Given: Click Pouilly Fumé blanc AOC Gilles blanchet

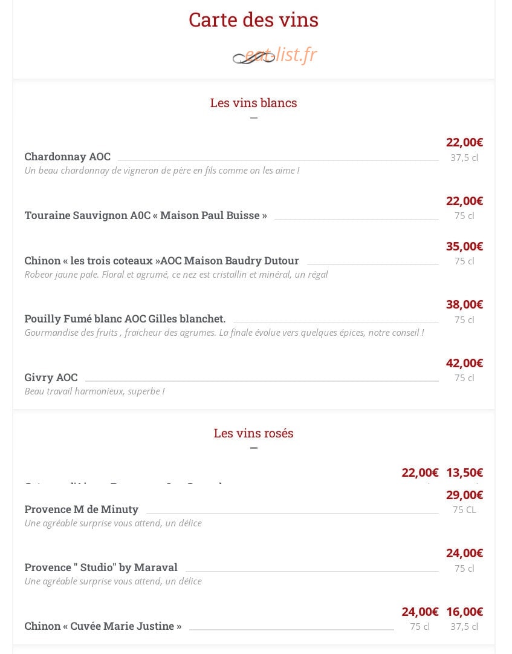Looking at the screenshot, I should tap(125, 319).
